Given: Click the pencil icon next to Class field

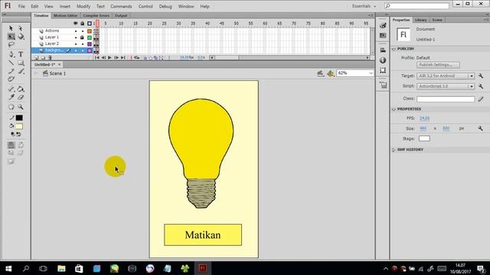Looking at the screenshot, I should click(481, 99).
